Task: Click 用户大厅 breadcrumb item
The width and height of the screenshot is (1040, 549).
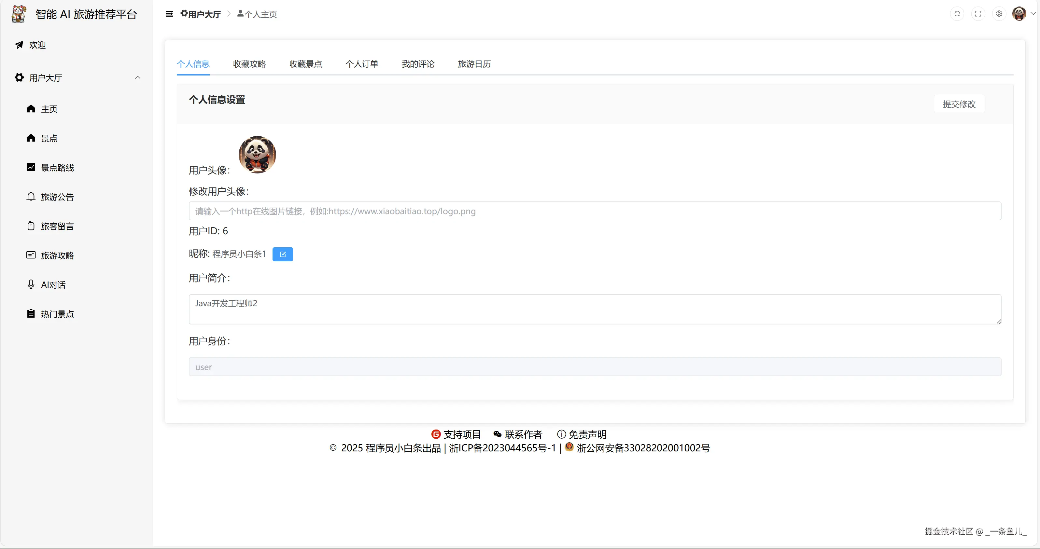Action: 201,15
